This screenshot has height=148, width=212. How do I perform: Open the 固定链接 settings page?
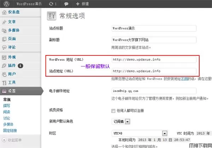[x=10, y=131]
